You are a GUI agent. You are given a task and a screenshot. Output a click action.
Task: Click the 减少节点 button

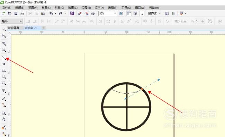[x=180, y=21]
